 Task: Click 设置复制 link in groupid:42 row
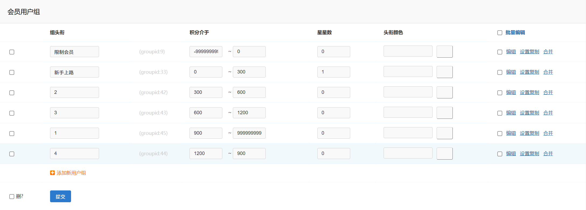pyautogui.click(x=529, y=93)
